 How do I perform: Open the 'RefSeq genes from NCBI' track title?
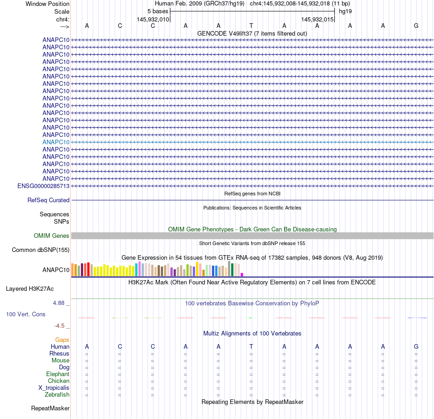coord(252,194)
